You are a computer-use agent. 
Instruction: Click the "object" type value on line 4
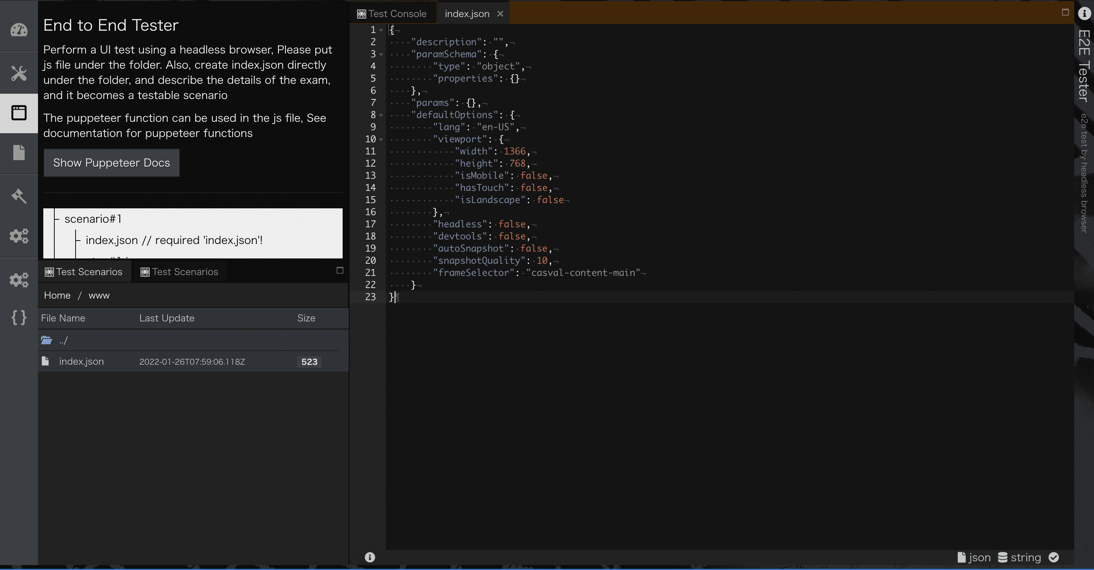[498, 66]
